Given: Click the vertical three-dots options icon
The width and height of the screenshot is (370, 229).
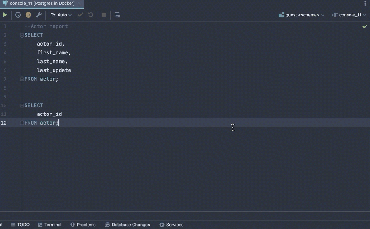Looking at the screenshot, I should (x=365, y=3).
